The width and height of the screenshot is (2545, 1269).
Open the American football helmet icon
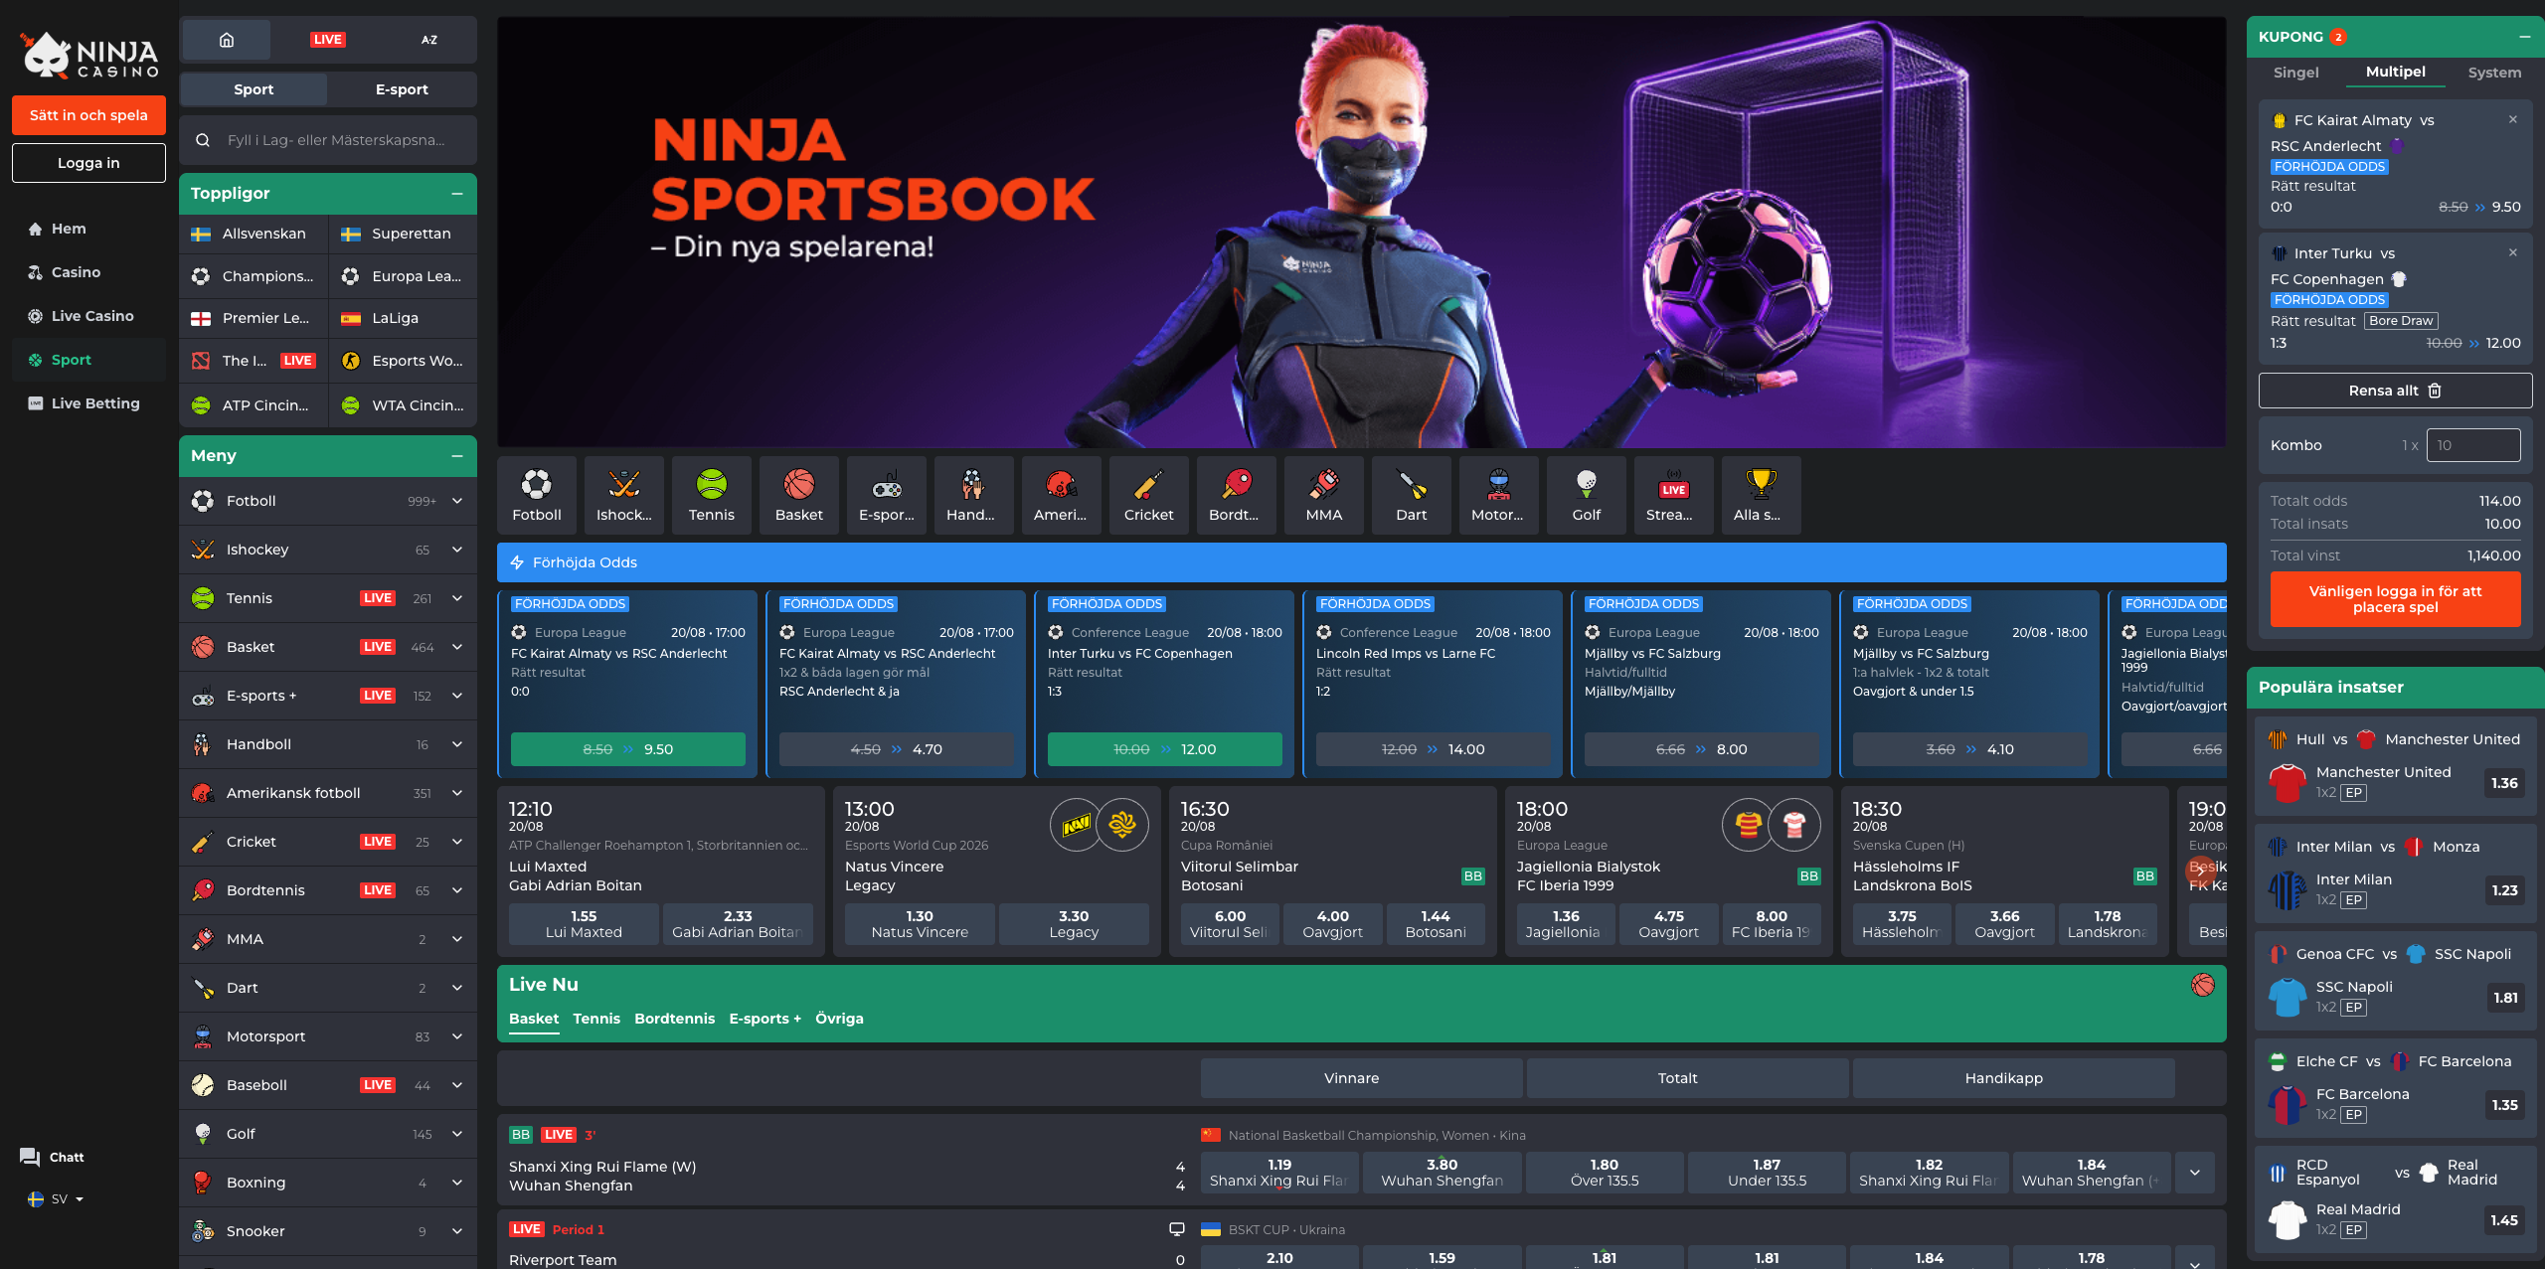pyautogui.click(x=1062, y=496)
